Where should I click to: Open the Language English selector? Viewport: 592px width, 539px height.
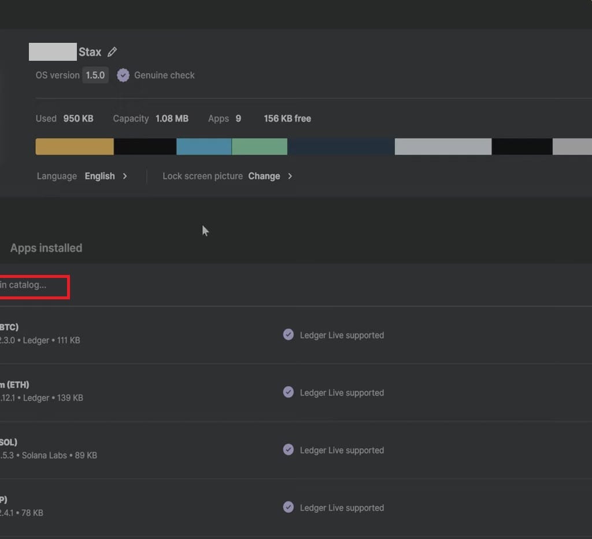(99, 176)
